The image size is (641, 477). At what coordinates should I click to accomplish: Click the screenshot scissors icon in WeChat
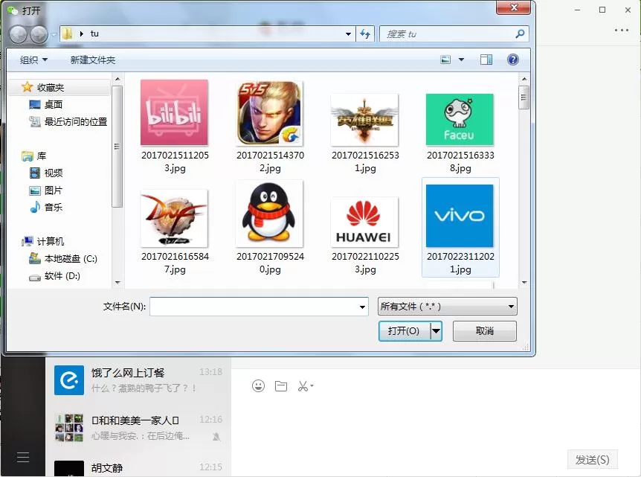point(303,385)
